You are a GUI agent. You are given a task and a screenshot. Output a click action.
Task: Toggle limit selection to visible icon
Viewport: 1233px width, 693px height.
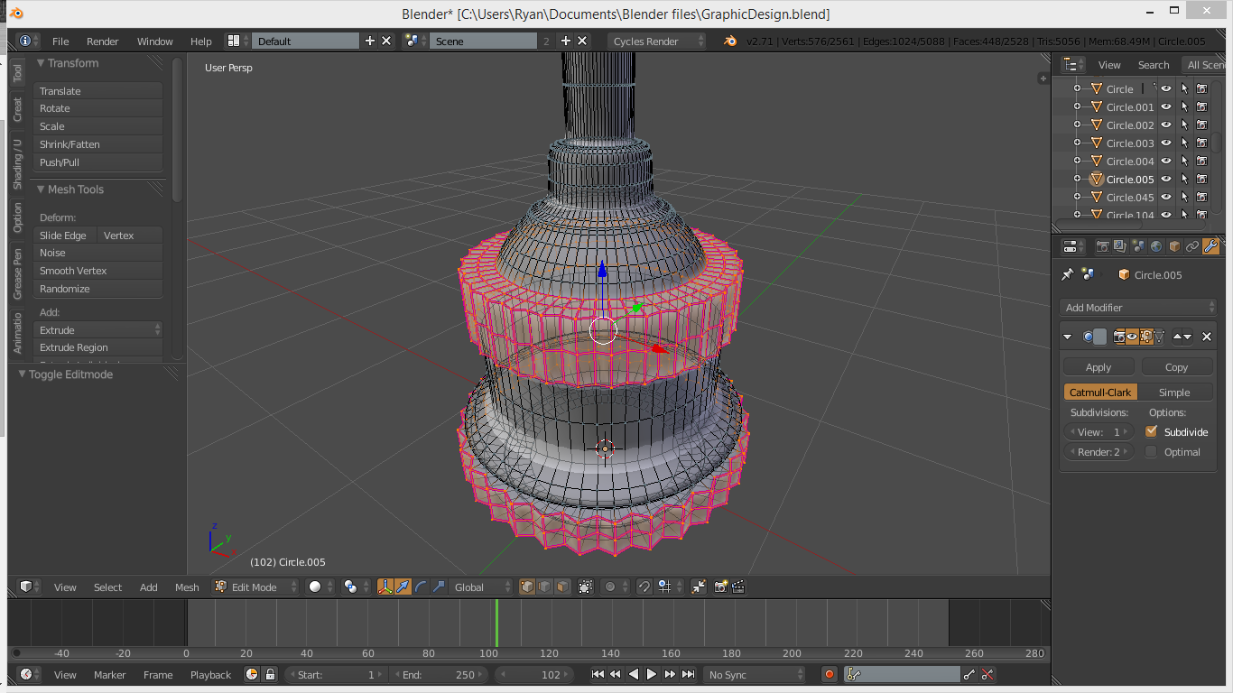586,587
